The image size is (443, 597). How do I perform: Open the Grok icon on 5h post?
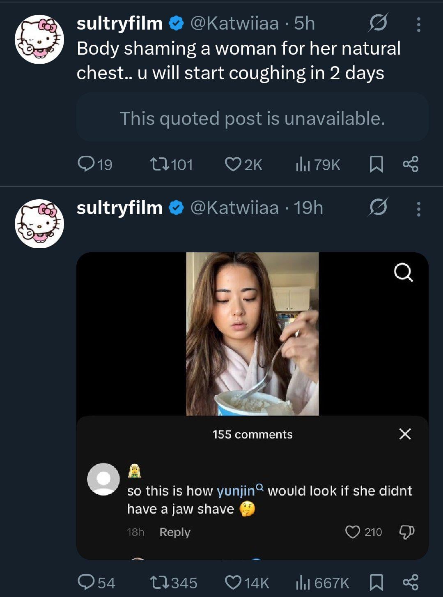coord(377,23)
